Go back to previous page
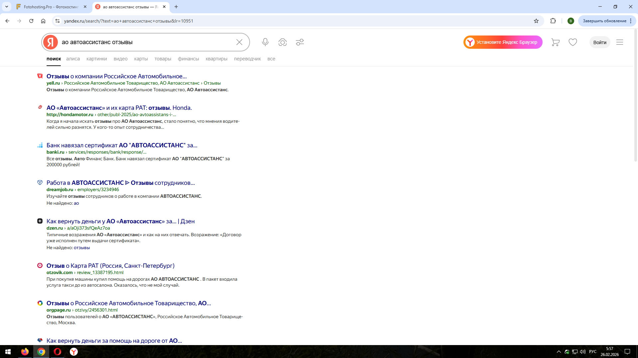The width and height of the screenshot is (638, 358). click(x=7, y=21)
